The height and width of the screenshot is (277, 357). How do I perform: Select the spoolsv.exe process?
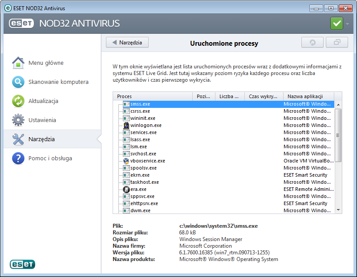click(223, 168)
